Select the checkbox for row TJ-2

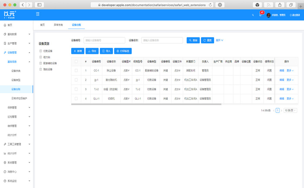76,89
